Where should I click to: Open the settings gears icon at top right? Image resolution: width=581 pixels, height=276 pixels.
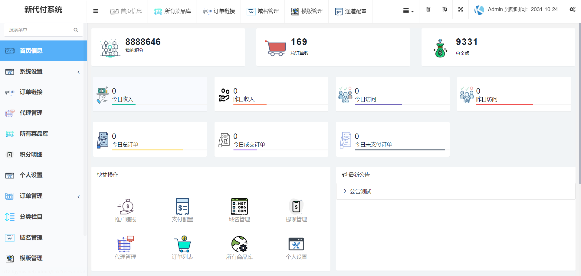[x=572, y=10]
